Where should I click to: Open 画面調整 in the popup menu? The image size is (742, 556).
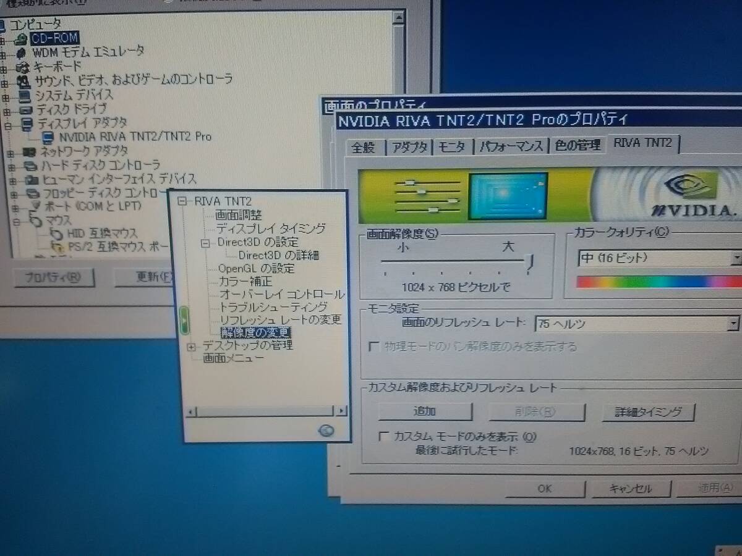coord(239,215)
